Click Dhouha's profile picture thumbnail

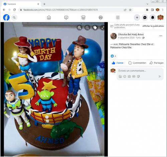[114, 36]
